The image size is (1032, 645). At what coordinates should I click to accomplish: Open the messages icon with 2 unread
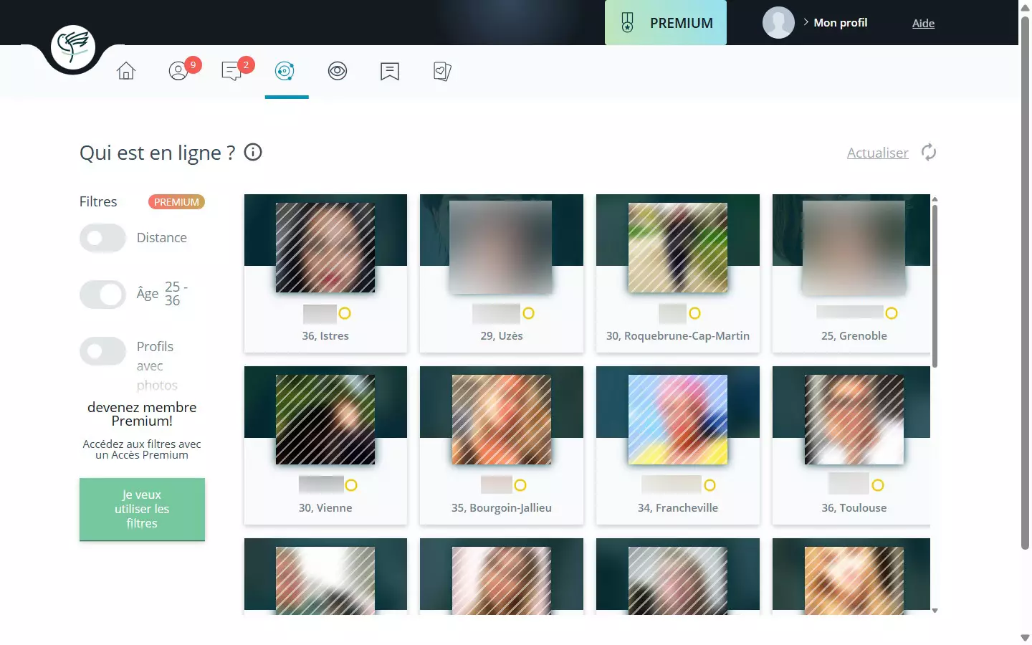click(x=231, y=71)
